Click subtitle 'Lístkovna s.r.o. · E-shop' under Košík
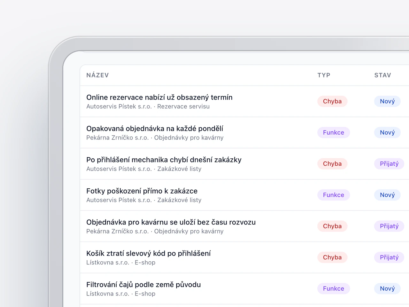Image resolution: width=409 pixels, height=307 pixels. point(121,263)
